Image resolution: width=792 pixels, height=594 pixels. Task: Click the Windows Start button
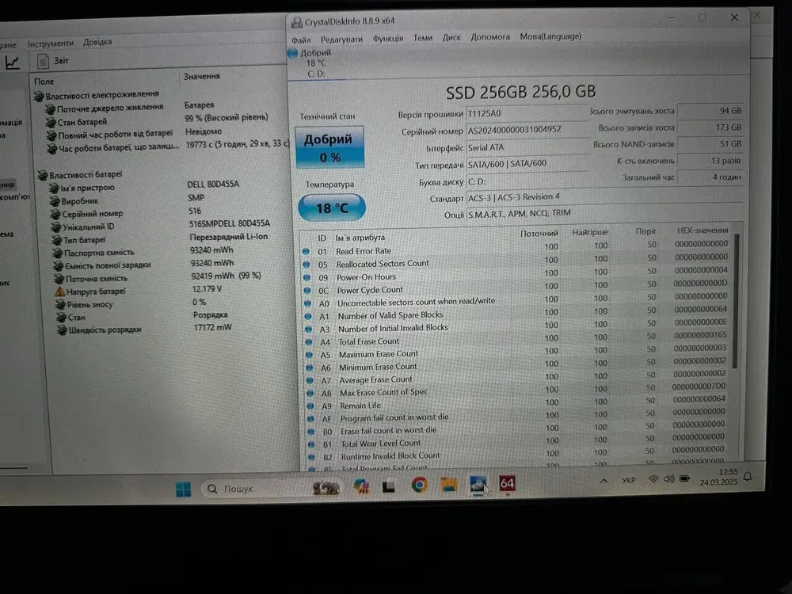pyautogui.click(x=184, y=489)
